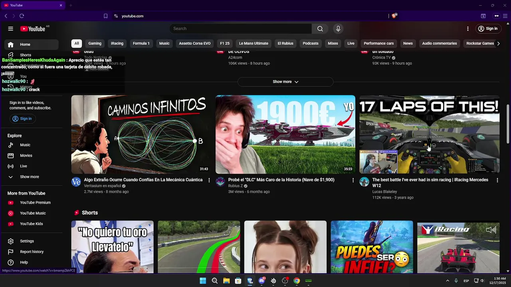The width and height of the screenshot is (511, 287).
Task: Go to Home in the sidebar
Action: pyautogui.click(x=32, y=45)
